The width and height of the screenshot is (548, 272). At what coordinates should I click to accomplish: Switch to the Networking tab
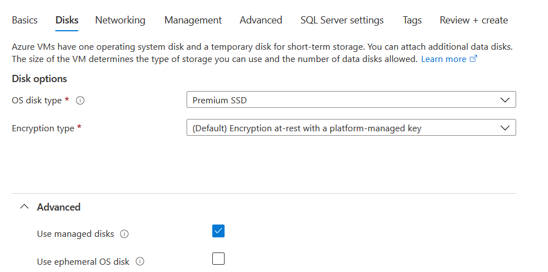pyautogui.click(x=120, y=20)
